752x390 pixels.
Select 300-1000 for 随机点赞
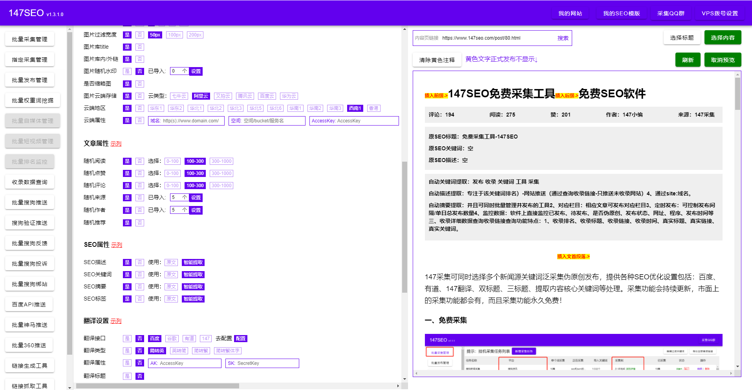[221, 173]
